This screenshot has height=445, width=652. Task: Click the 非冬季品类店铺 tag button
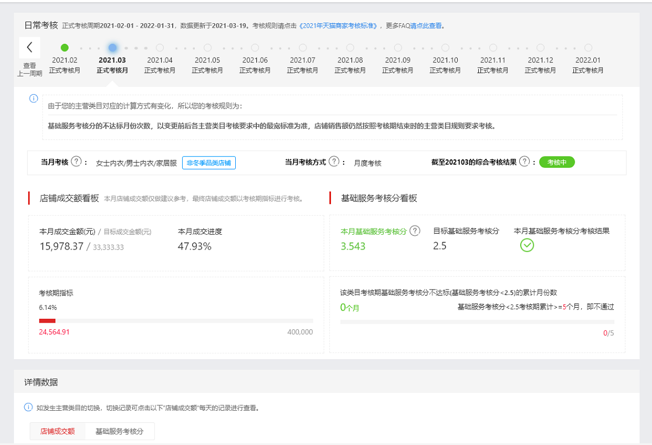[209, 163]
